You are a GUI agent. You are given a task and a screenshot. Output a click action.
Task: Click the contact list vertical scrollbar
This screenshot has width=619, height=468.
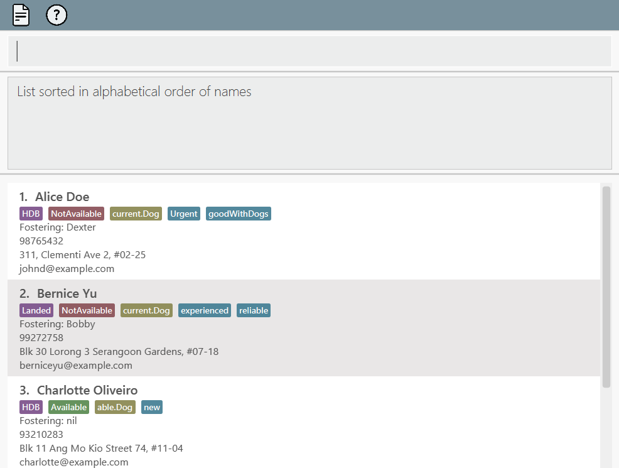point(606,286)
